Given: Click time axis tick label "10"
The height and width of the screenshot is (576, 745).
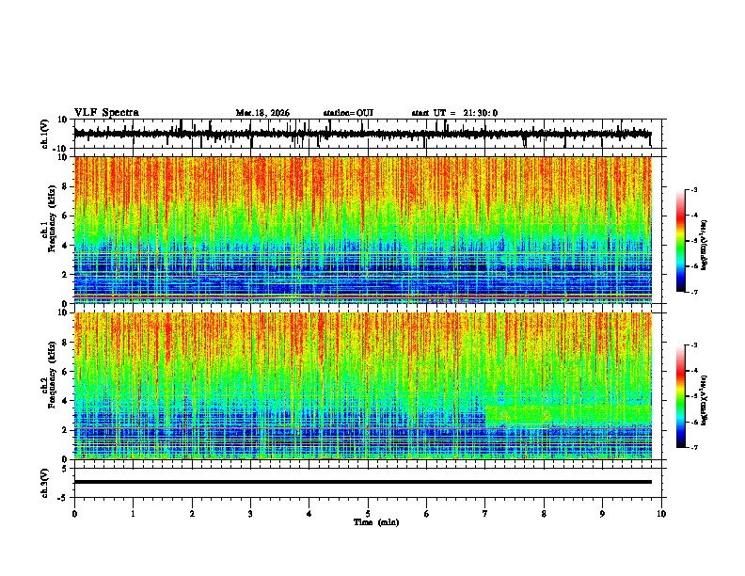Looking at the screenshot, I should 661,514.
